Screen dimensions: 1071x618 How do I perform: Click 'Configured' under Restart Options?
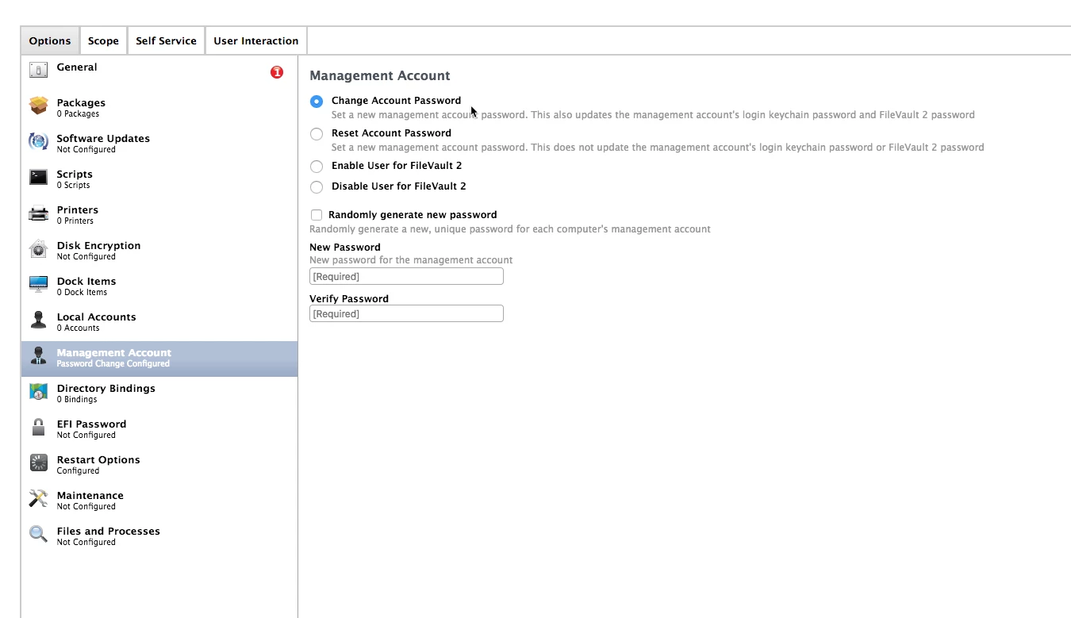click(78, 470)
